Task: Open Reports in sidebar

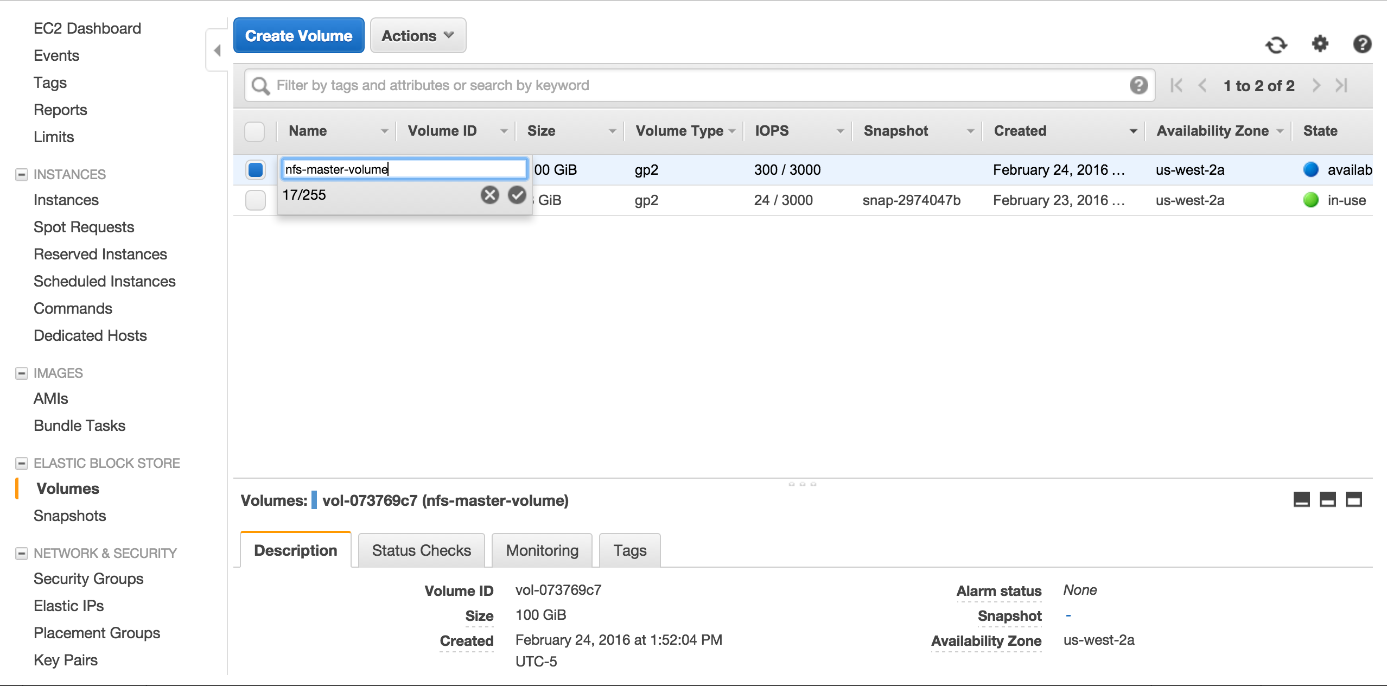Action: pos(60,110)
